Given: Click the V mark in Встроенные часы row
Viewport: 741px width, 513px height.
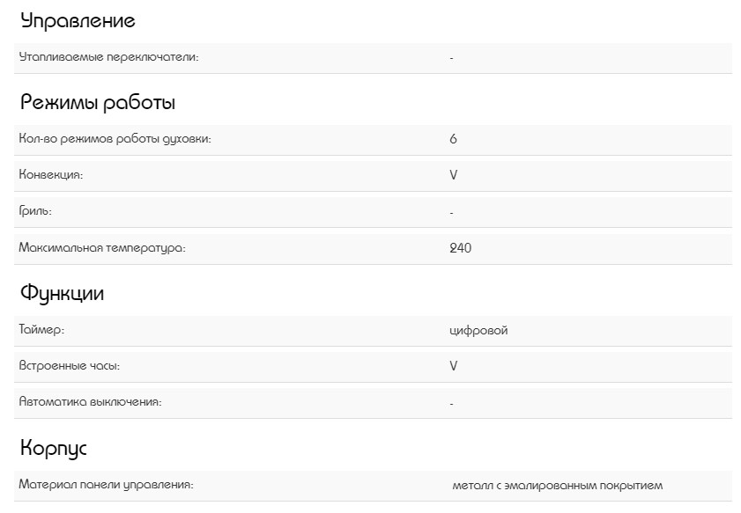Looking at the screenshot, I should coord(453,365).
